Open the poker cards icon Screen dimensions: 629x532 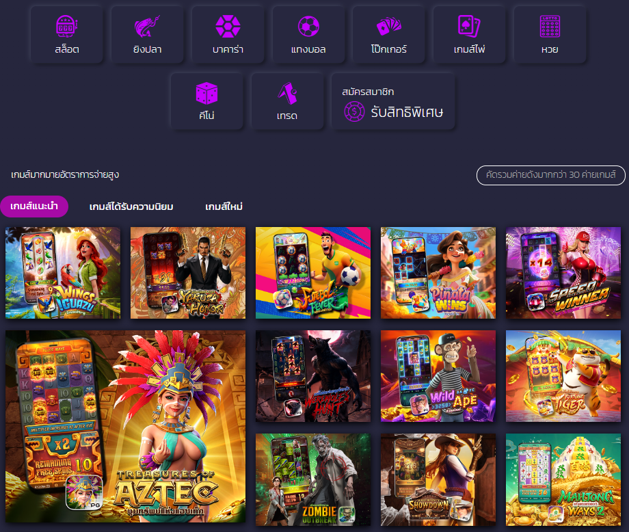(x=389, y=34)
